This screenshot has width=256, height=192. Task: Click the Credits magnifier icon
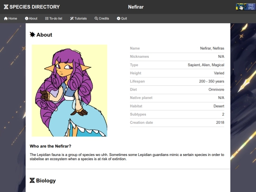[96, 18]
